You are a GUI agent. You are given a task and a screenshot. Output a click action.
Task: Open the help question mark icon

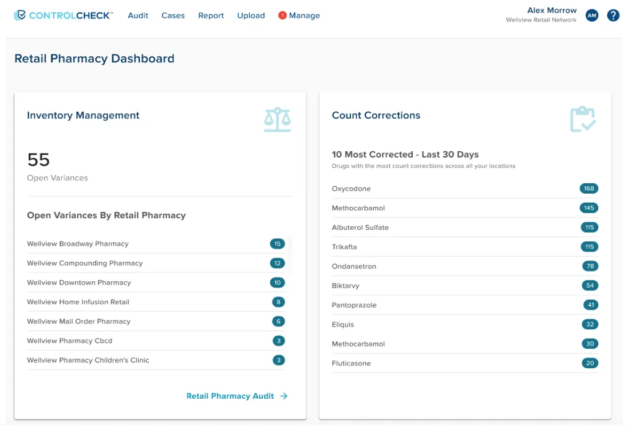(613, 15)
